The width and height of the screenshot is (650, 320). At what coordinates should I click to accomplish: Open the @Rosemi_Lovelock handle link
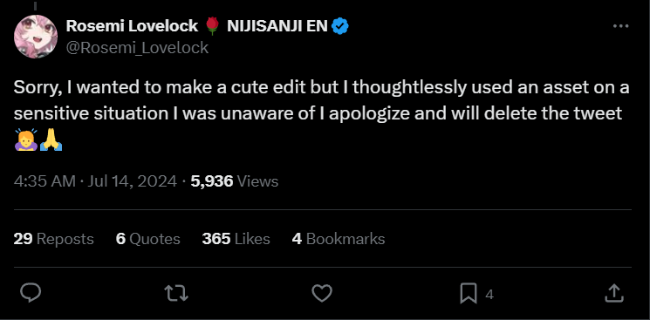pyautogui.click(x=137, y=48)
